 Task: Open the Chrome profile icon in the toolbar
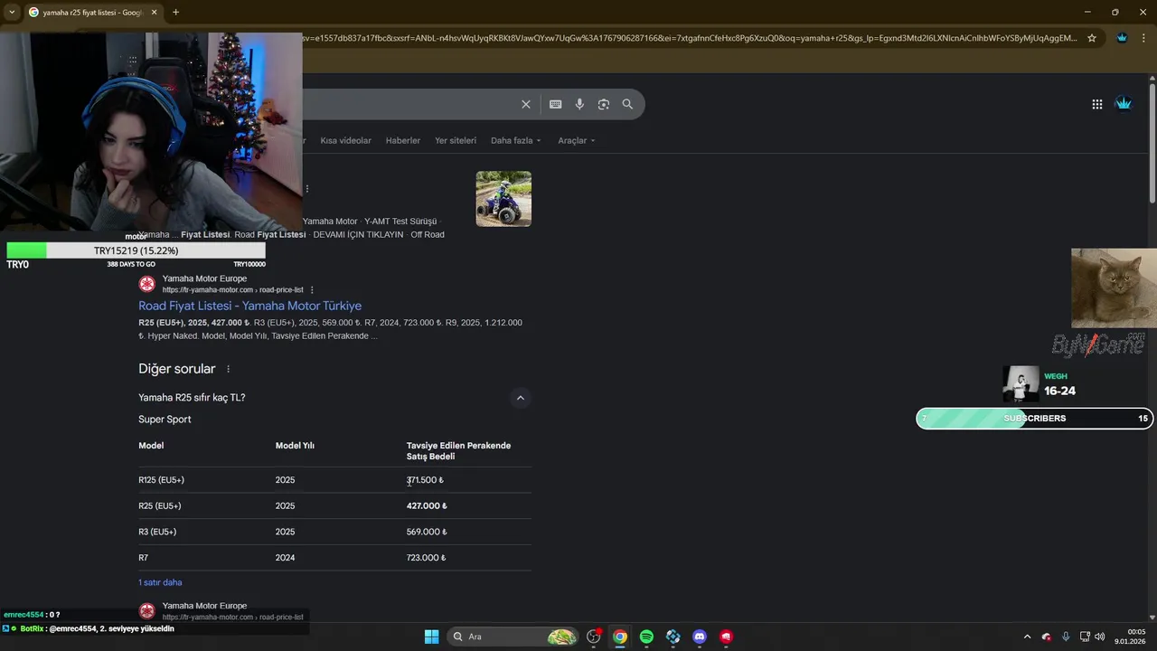tap(1122, 38)
